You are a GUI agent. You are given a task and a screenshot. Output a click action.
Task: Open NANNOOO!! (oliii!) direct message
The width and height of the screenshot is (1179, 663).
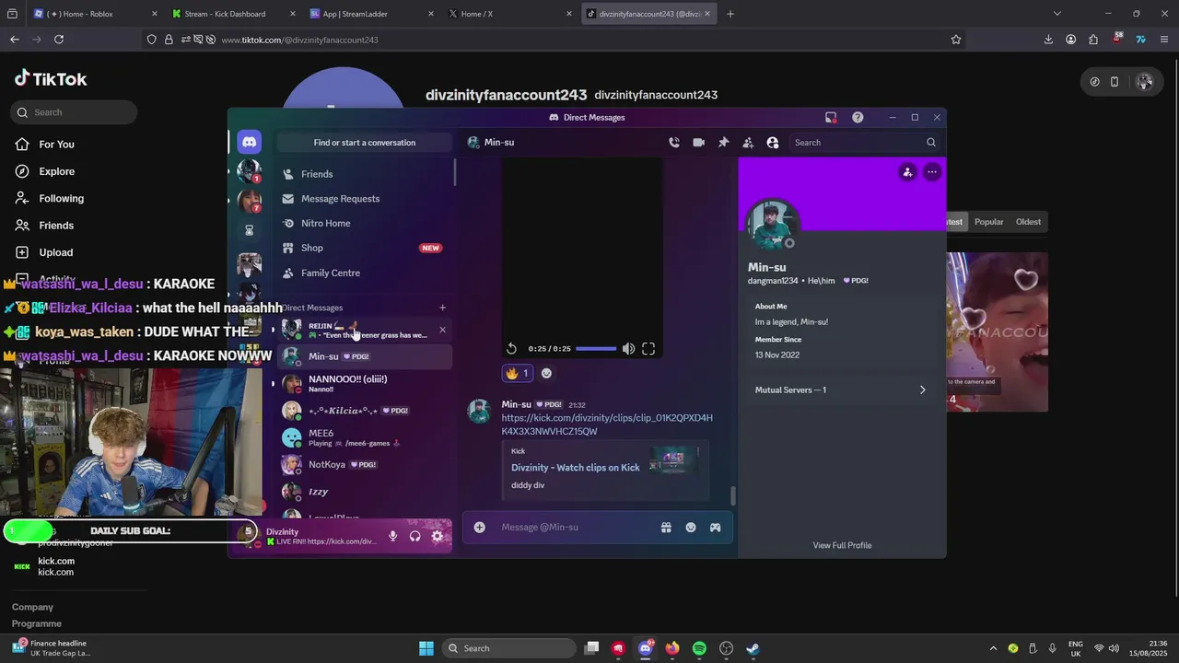coord(366,384)
